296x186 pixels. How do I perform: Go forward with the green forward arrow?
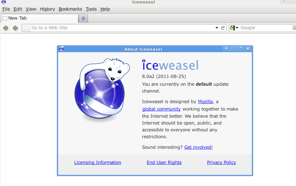(16, 28)
